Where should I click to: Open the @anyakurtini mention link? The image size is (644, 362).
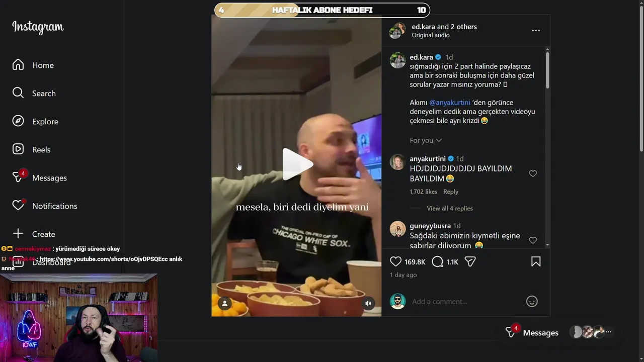(x=450, y=103)
